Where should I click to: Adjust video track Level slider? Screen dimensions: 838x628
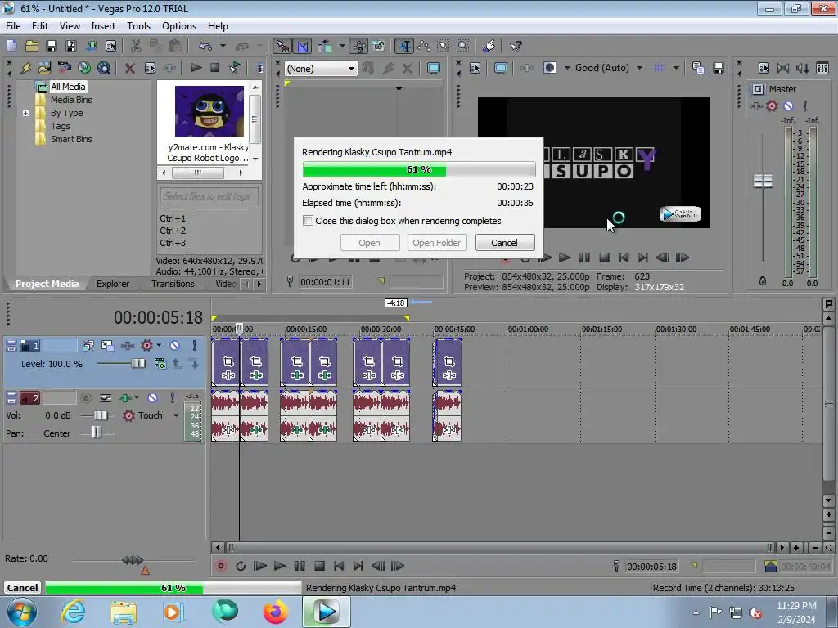[137, 364]
